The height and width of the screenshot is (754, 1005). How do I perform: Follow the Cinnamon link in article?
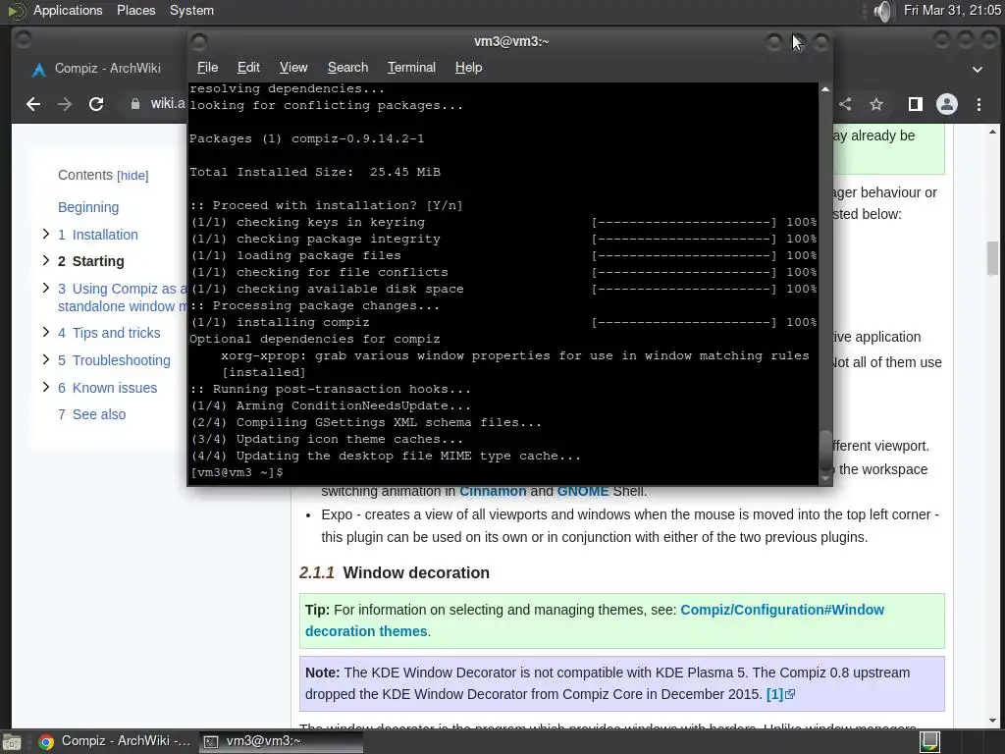(x=493, y=491)
